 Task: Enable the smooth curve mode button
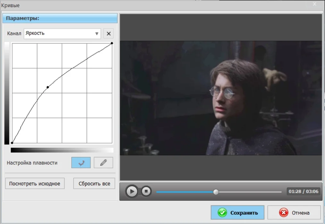81,163
